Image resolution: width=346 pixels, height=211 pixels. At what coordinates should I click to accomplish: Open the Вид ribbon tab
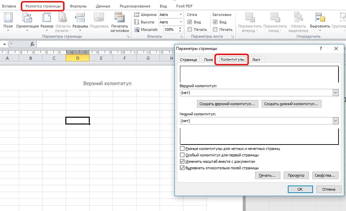click(163, 6)
